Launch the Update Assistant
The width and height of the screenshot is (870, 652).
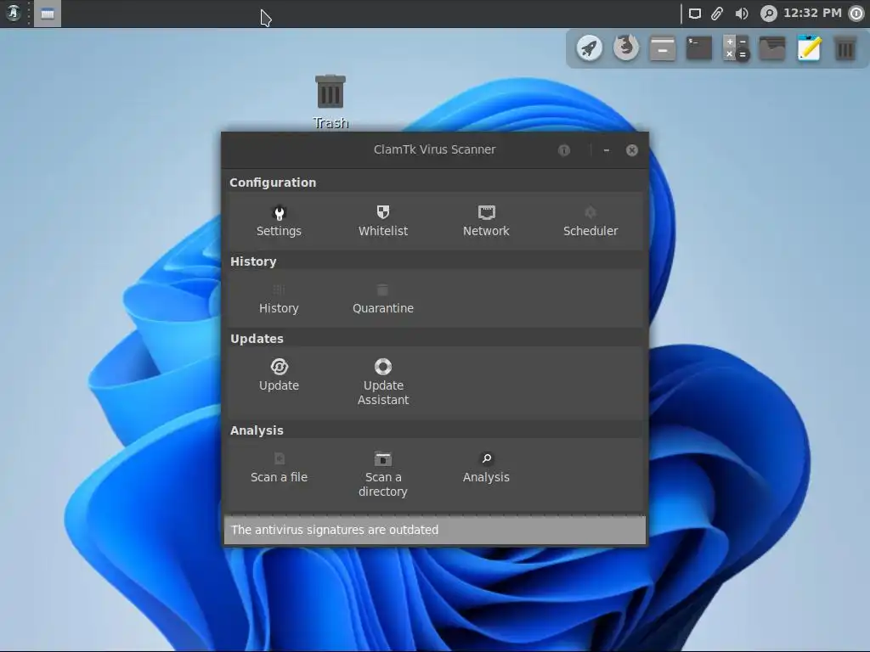pos(383,383)
